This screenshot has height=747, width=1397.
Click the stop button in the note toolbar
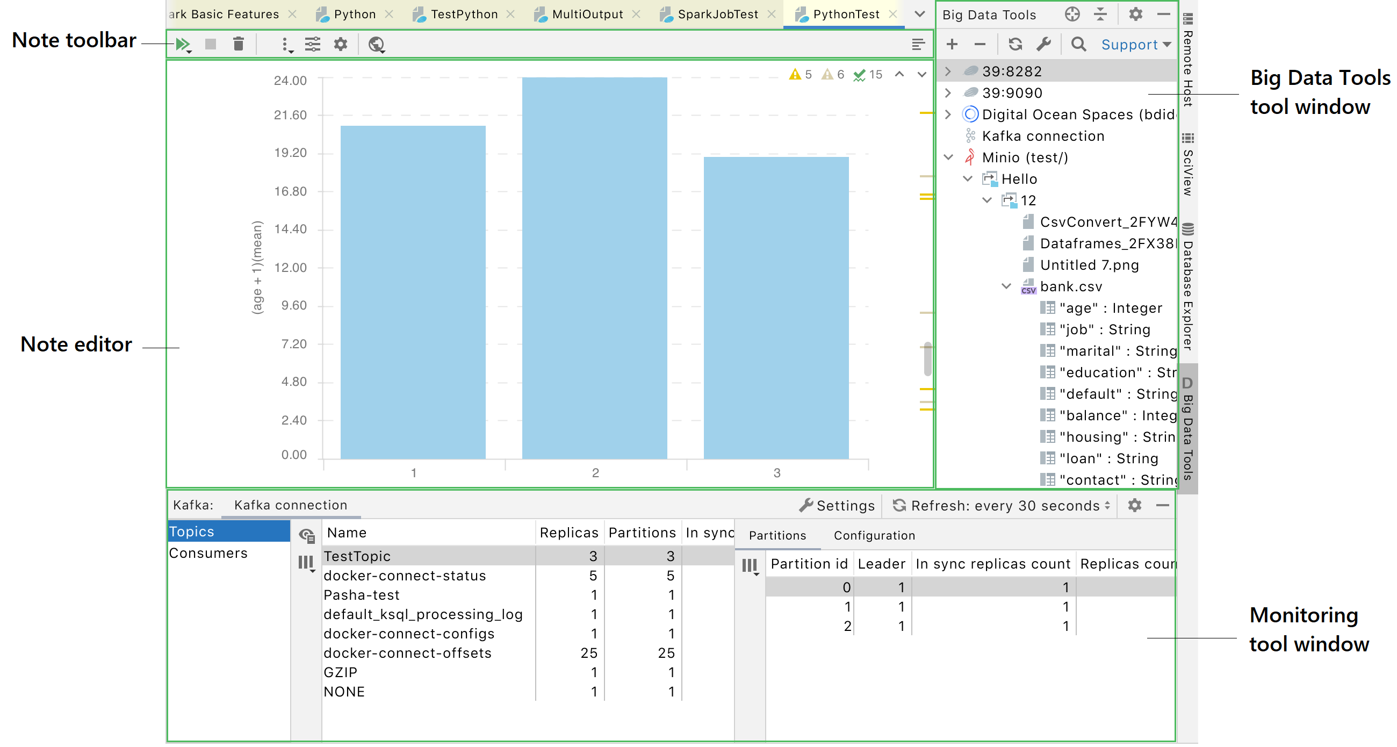pos(211,45)
